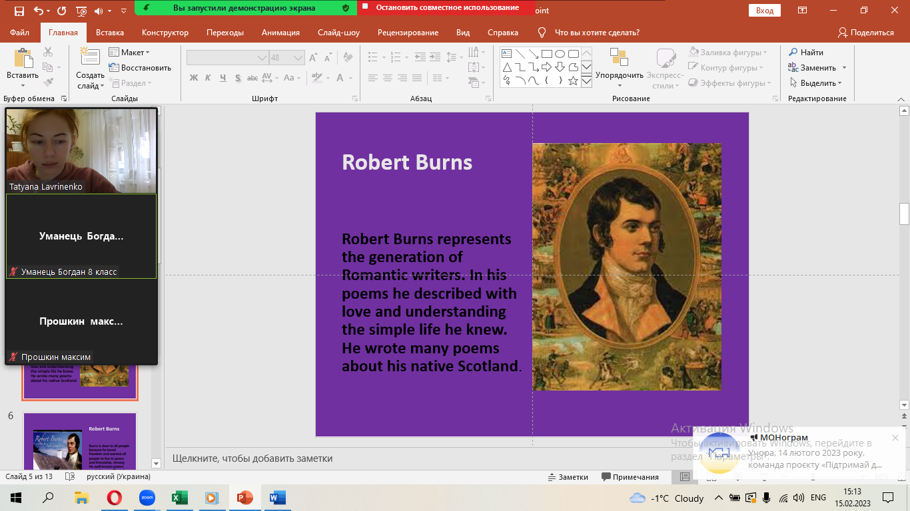The height and width of the screenshot is (511, 910).
Task: Click Заметки button in status bar
Action: tap(568, 477)
